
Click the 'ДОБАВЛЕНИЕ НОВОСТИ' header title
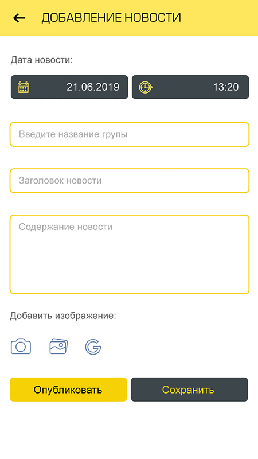tap(111, 18)
